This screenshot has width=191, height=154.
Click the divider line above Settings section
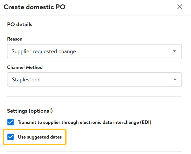[x=94, y=96]
